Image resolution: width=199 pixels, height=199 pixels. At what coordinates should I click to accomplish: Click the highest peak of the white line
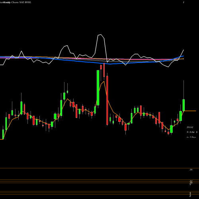[x=101, y=35]
